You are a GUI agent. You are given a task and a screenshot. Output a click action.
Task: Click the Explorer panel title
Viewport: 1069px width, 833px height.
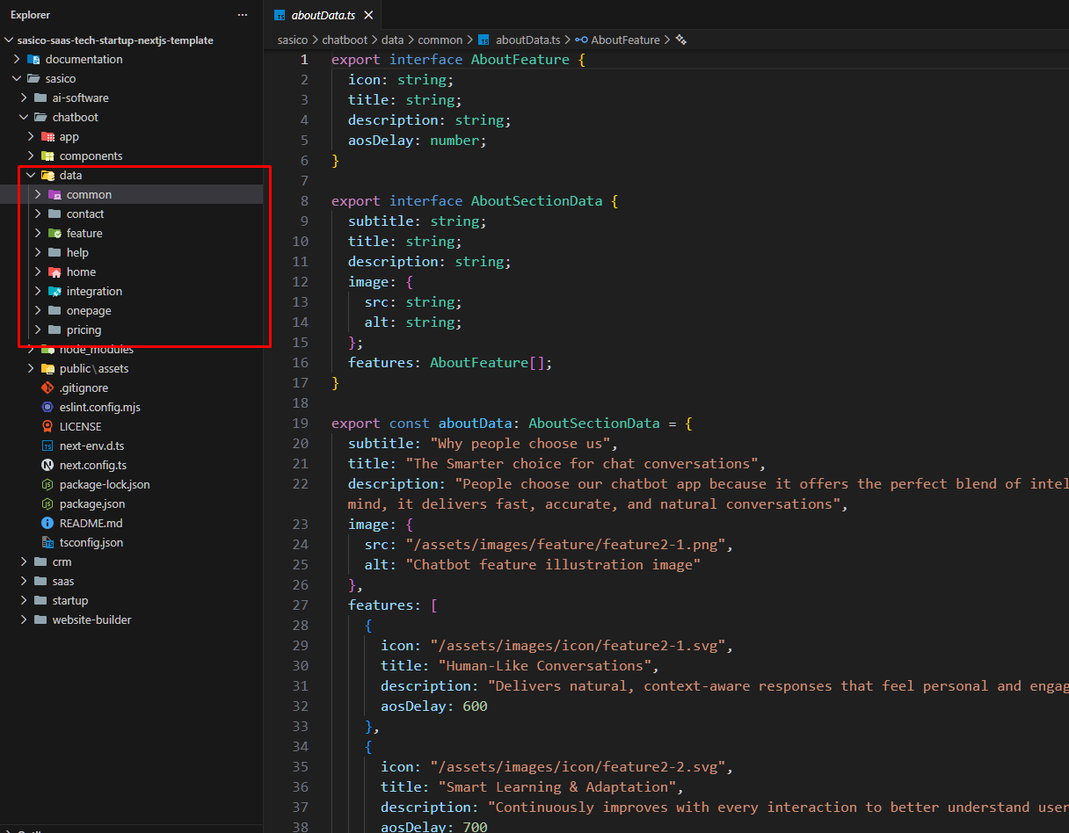30,15
